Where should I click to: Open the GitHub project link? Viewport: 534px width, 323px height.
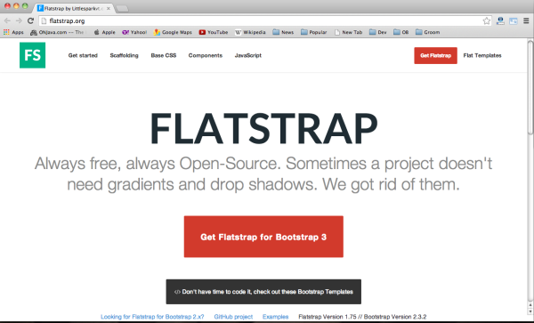pos(233,317)
